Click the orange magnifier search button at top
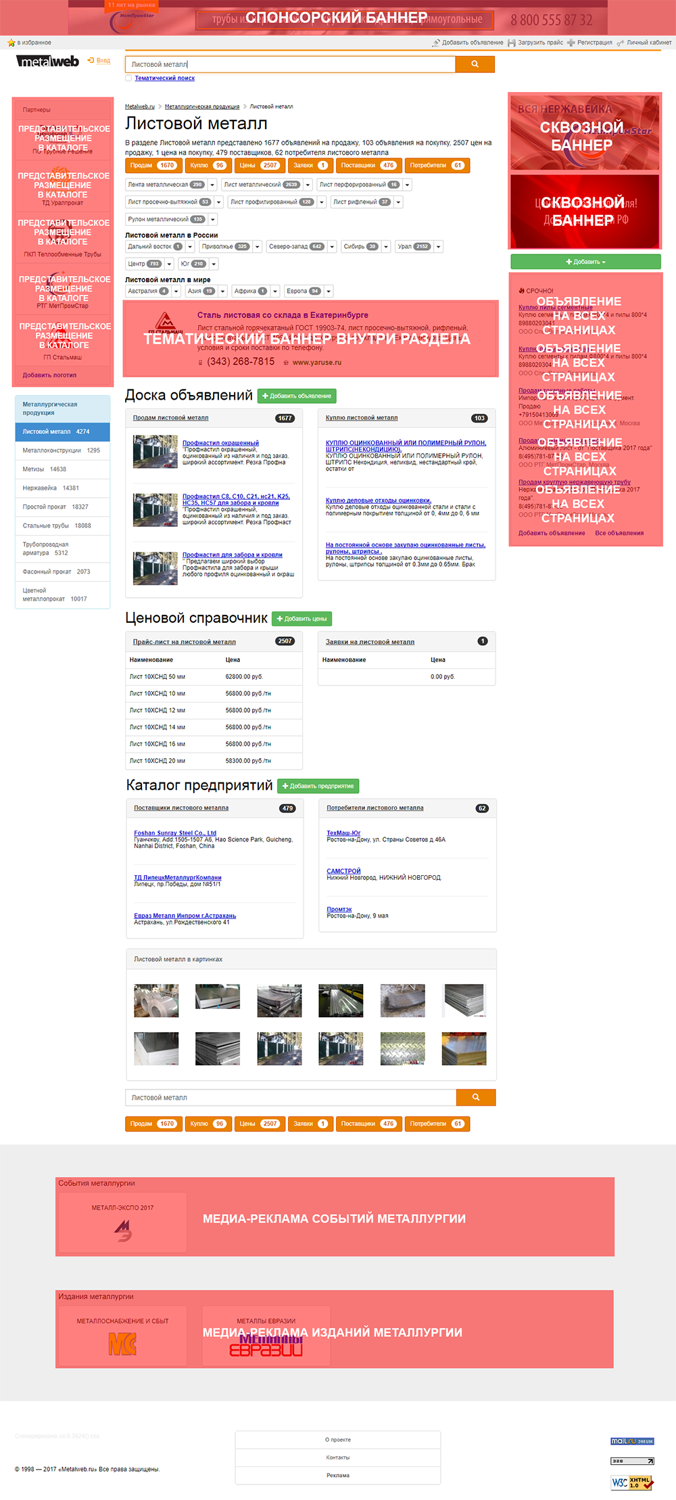This screenshot has height=1500, width=676. click(475, 64)
